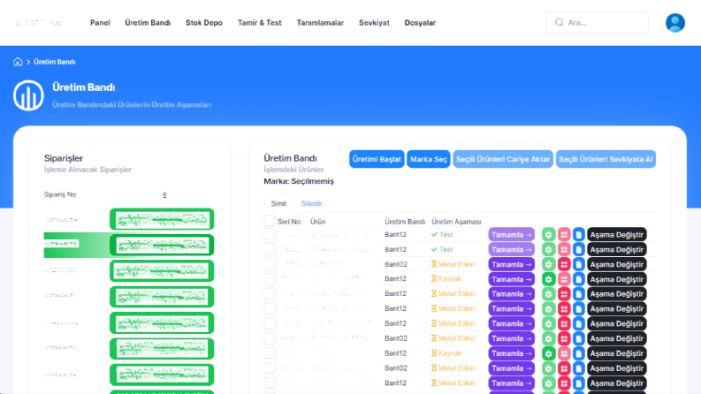The height and width of the screenshot is (394, 701).
Task: Open the Tanımlamalar menu
Action: coord(321,23)
